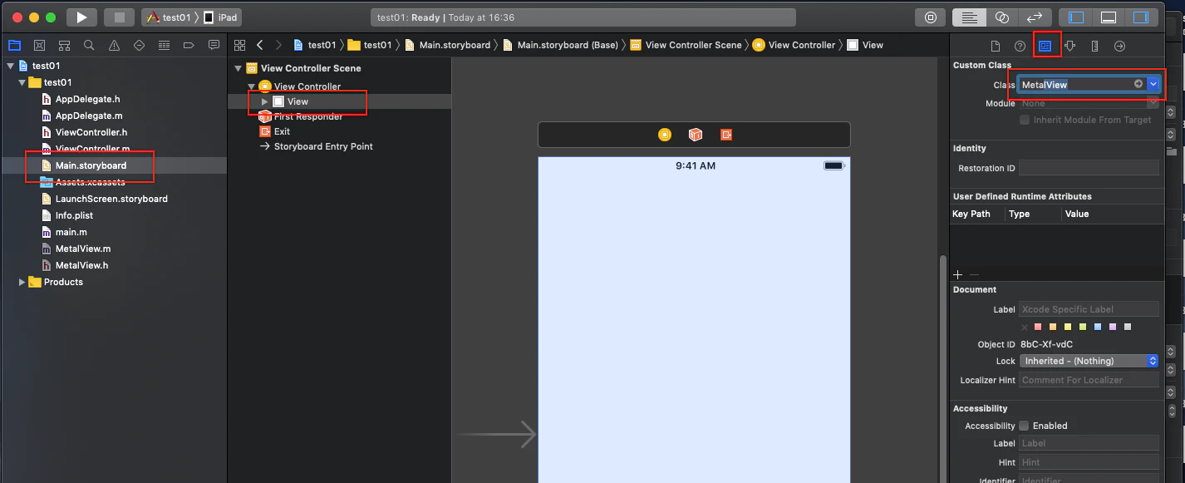Open the Breakpoint navigator

(189, 45)
